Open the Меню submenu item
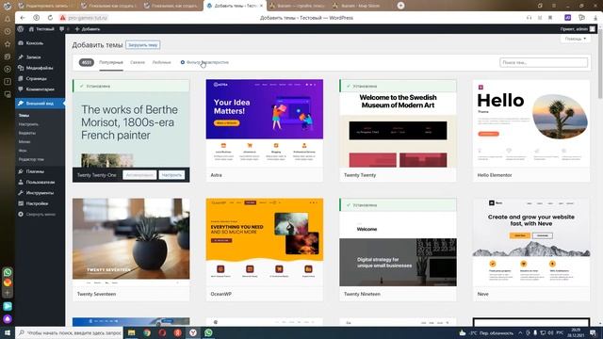The height and width of the screenshot is (339, 603). click(x=24, y=142)
